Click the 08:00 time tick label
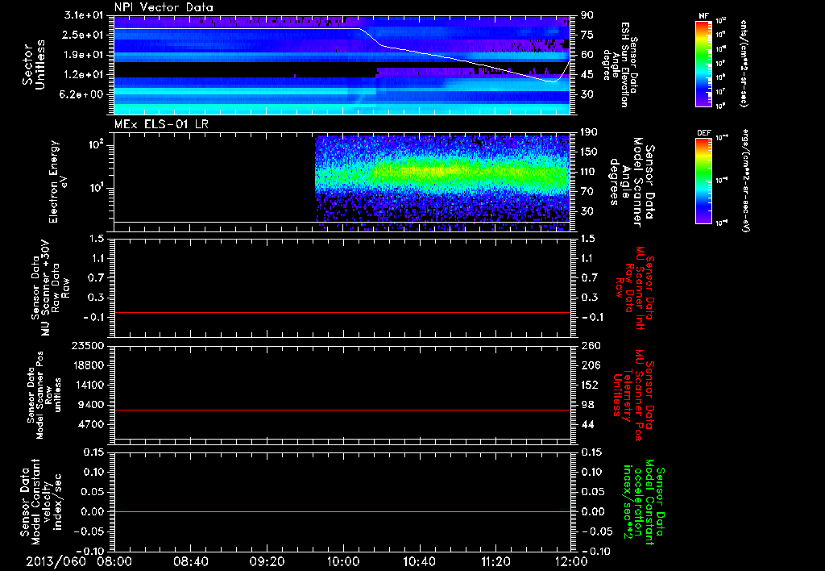Image resolution: width=825 pixels, height=571 pixels. pyautogui.click(x=114, y=561)
